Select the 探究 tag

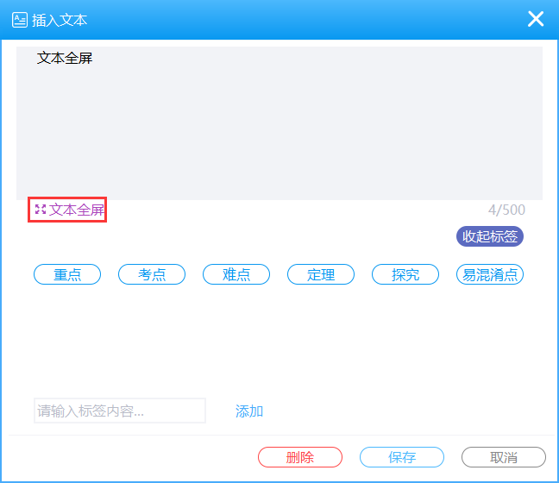(405, 274)
